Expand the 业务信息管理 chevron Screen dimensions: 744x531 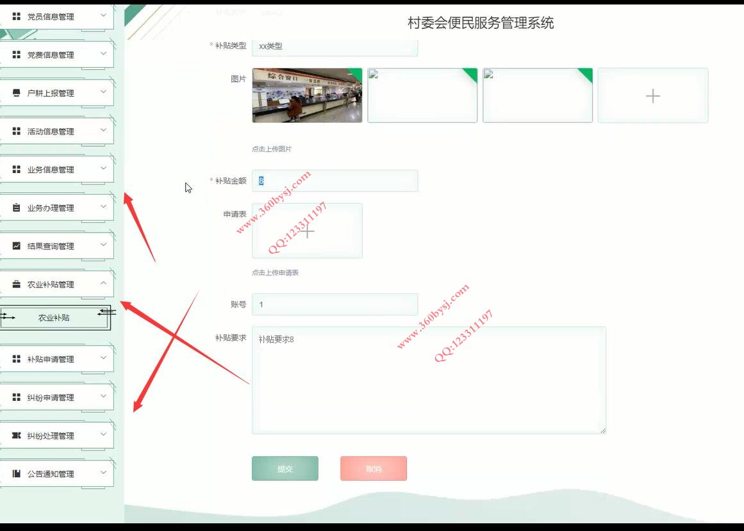click(x=103, y=168)
